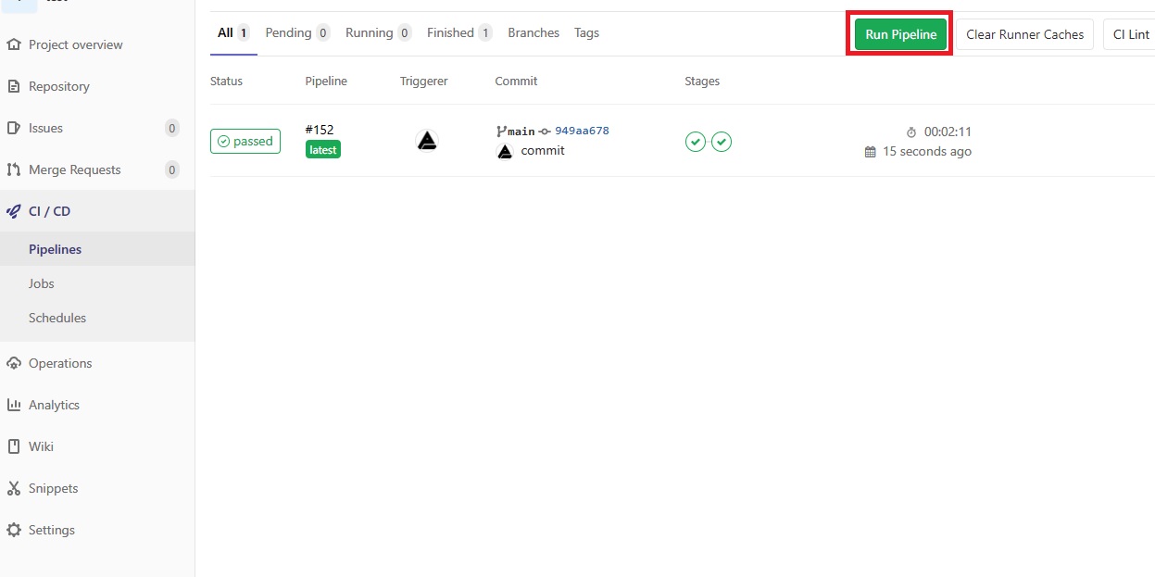
Task: Open Operations in sidebar
Action: click(60, 363)
